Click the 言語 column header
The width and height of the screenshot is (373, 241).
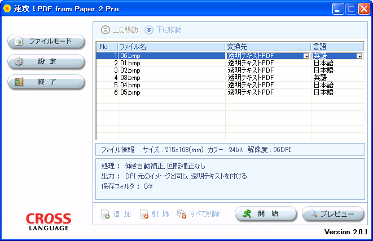click(x=337, y=47)
